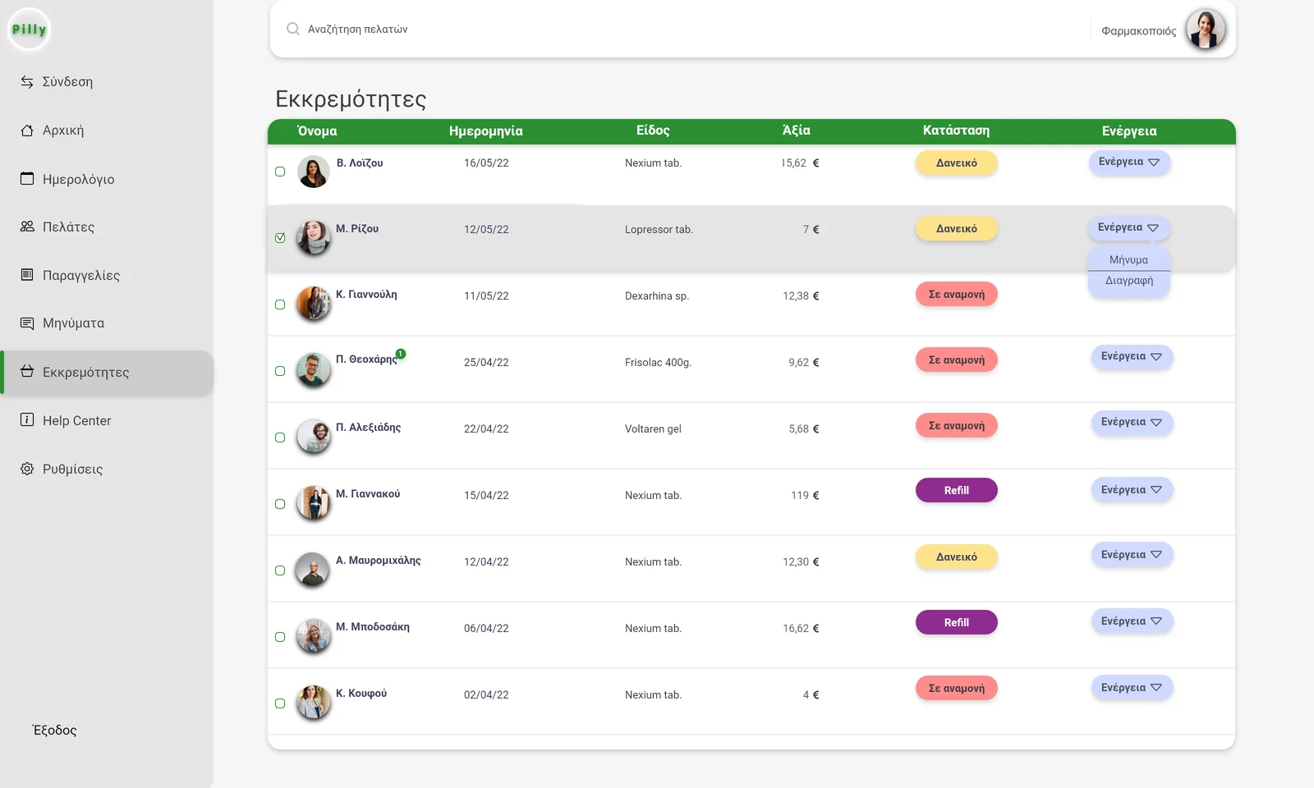Click the Ρυθμίσεις gear icon
1314x788 pixels.
27,469
